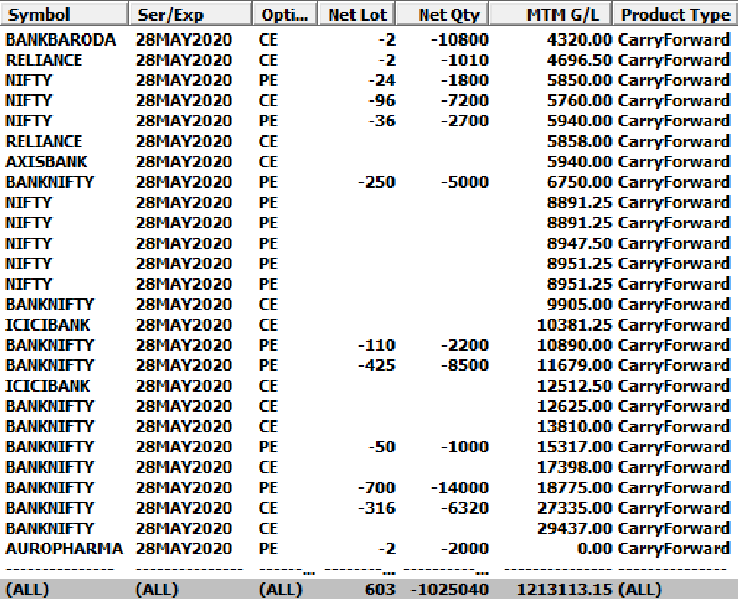
Task: Click Net Lot value -250
Action: 376,182
